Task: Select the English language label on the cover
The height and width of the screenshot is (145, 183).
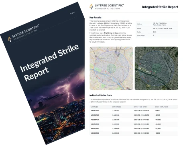Action: (x=73, y=13)
